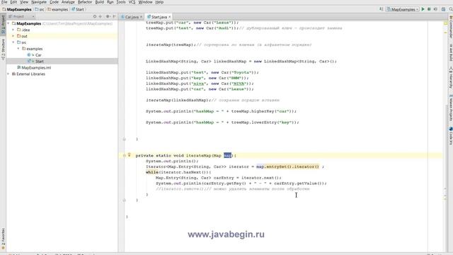The image size is (453, 255).
Task: Hide the Project panel with the hide icon
Action: point(114,16)
